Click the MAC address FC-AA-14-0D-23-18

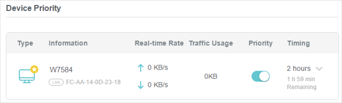click(93, 82)
